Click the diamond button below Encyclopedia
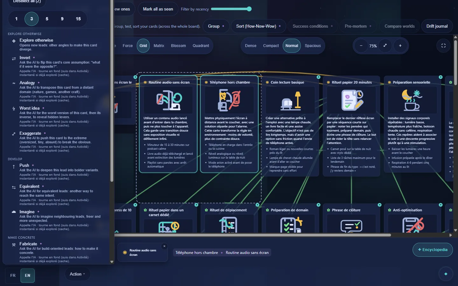This screenshot has width=458, height=286. [446, 274]
